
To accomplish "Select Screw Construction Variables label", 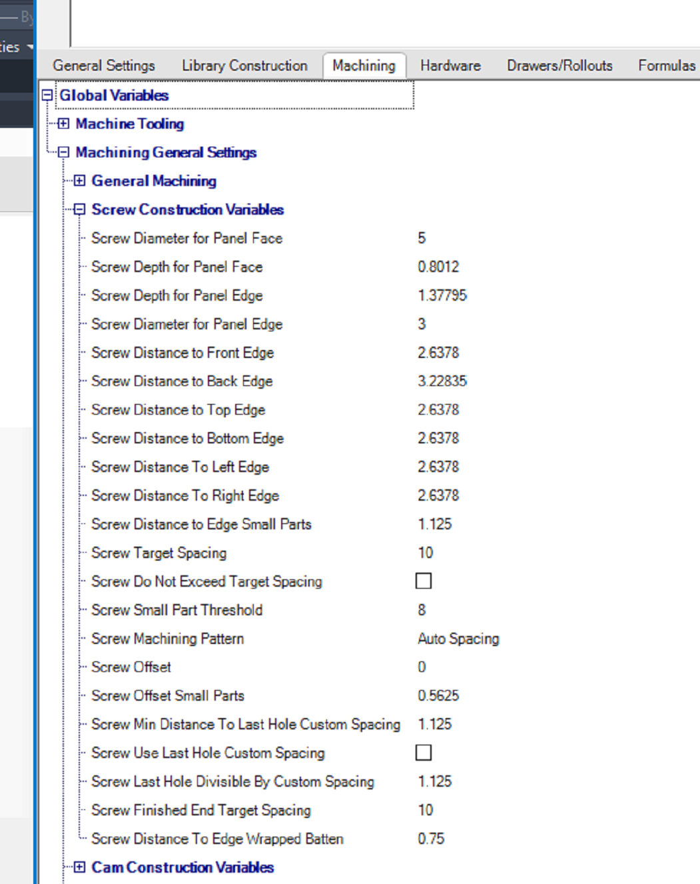I will pyautogui.click(x=188, y=209).
